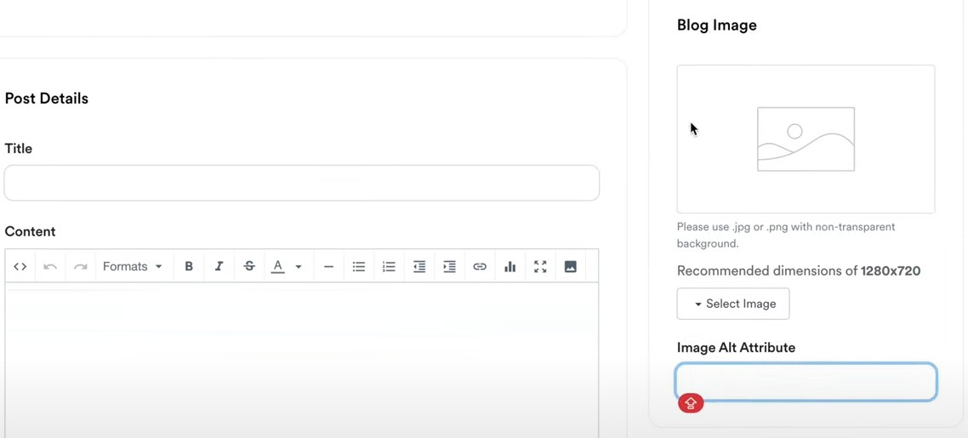Insert horizontal line in content
The width and height of the screenshot is (968, 438).
(x=328, y=266)
